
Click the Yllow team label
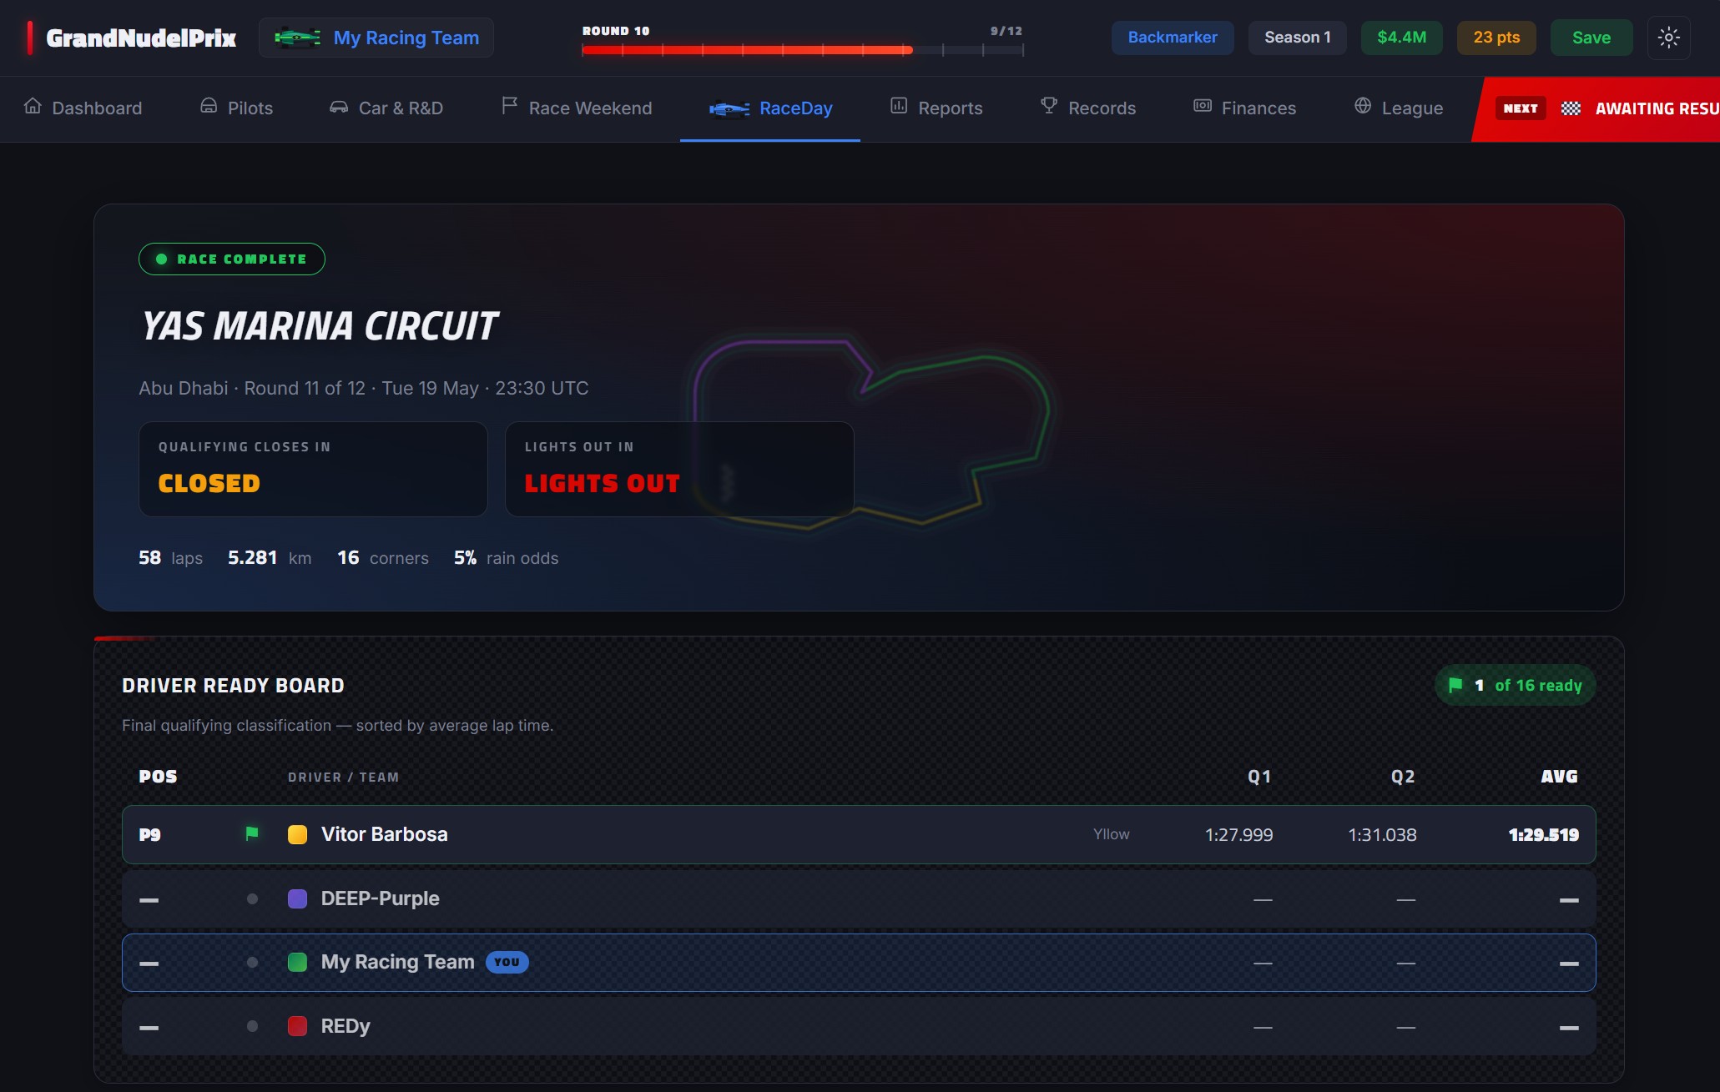coord(1112,834)
